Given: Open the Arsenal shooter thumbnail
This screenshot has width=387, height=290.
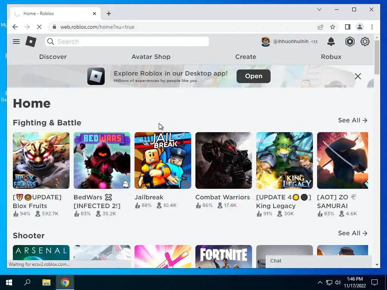Looking at the screenshot, I should click(41, 252).
